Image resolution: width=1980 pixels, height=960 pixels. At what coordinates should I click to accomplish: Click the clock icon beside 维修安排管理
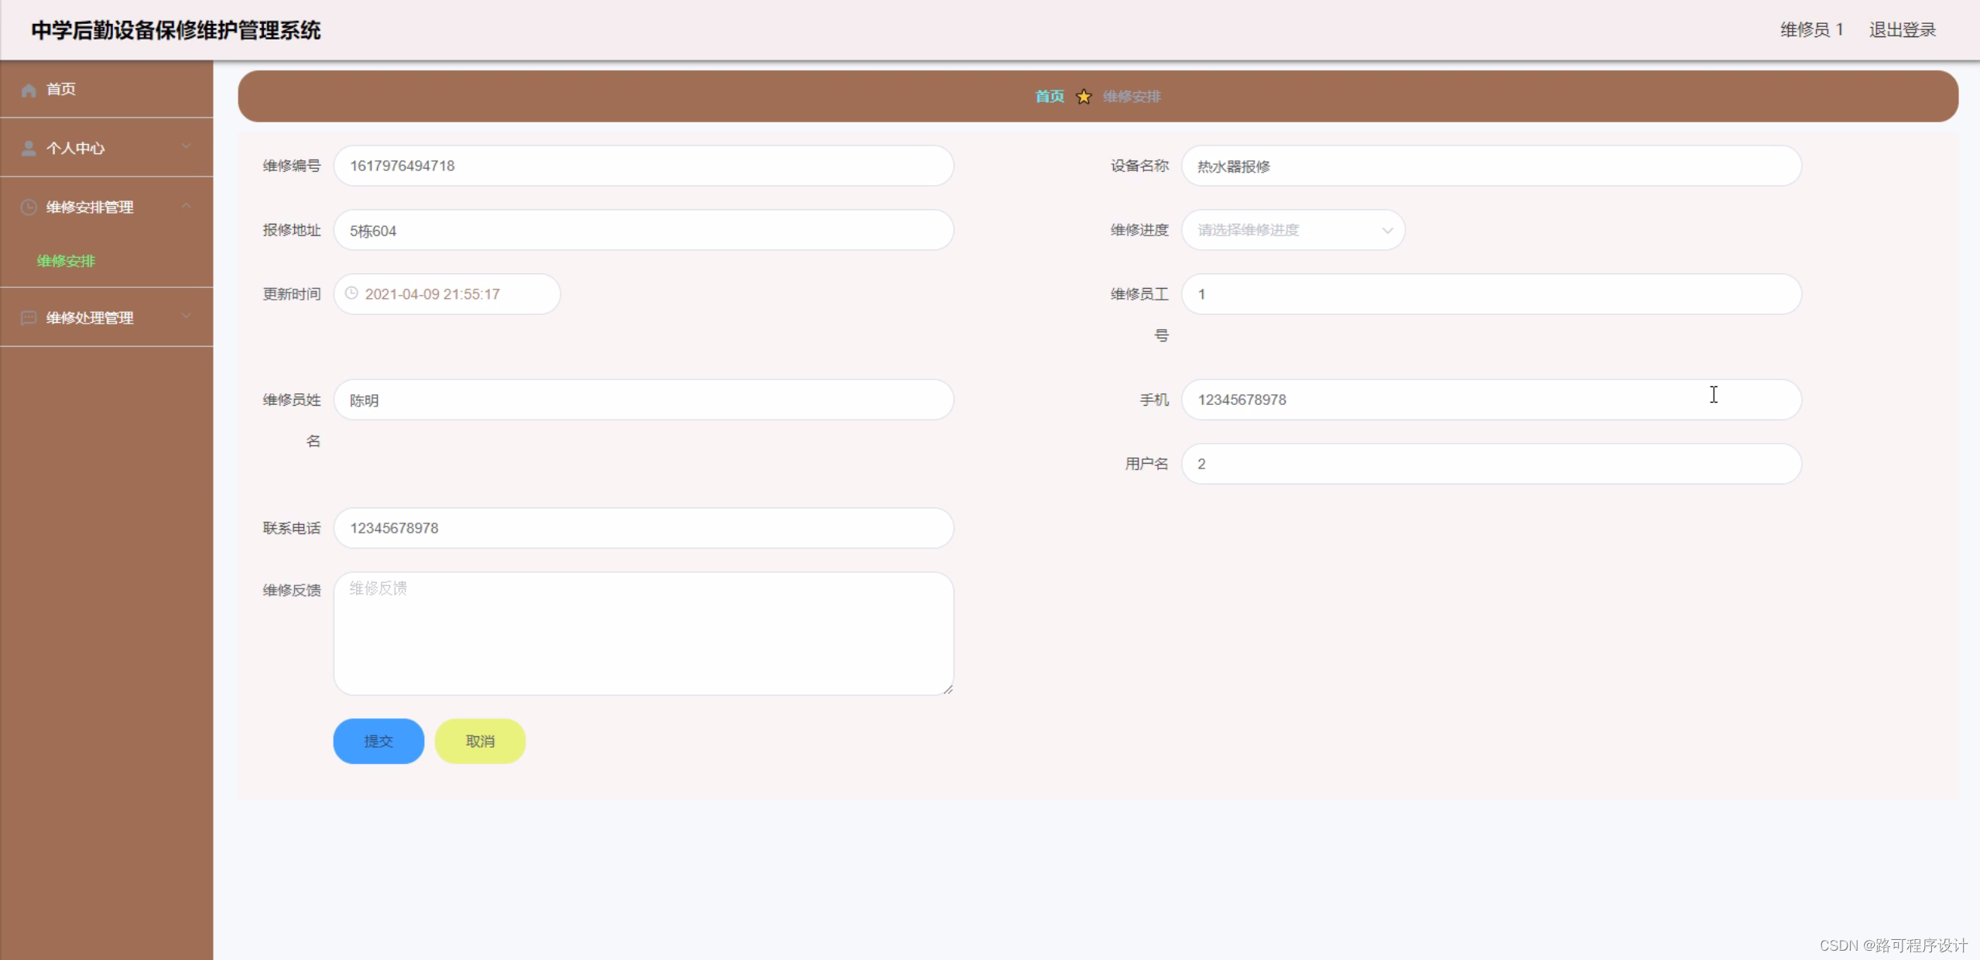[x=29, y=207]
